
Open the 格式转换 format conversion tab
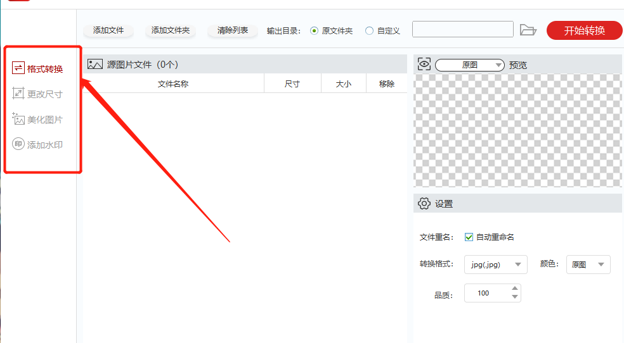[37, 69]
